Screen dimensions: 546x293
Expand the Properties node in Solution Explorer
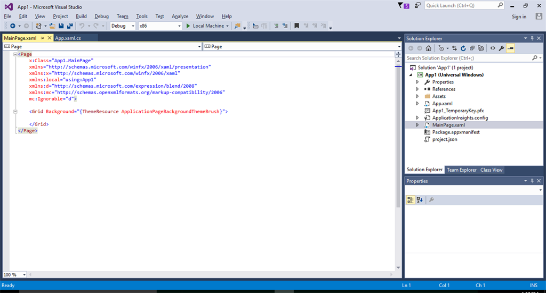[x=417, y=82]
